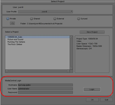Viewport: 115px width, 105px height.
Task: Select the 1080i59.94_Auto project
Action: [x=37, y=37]
